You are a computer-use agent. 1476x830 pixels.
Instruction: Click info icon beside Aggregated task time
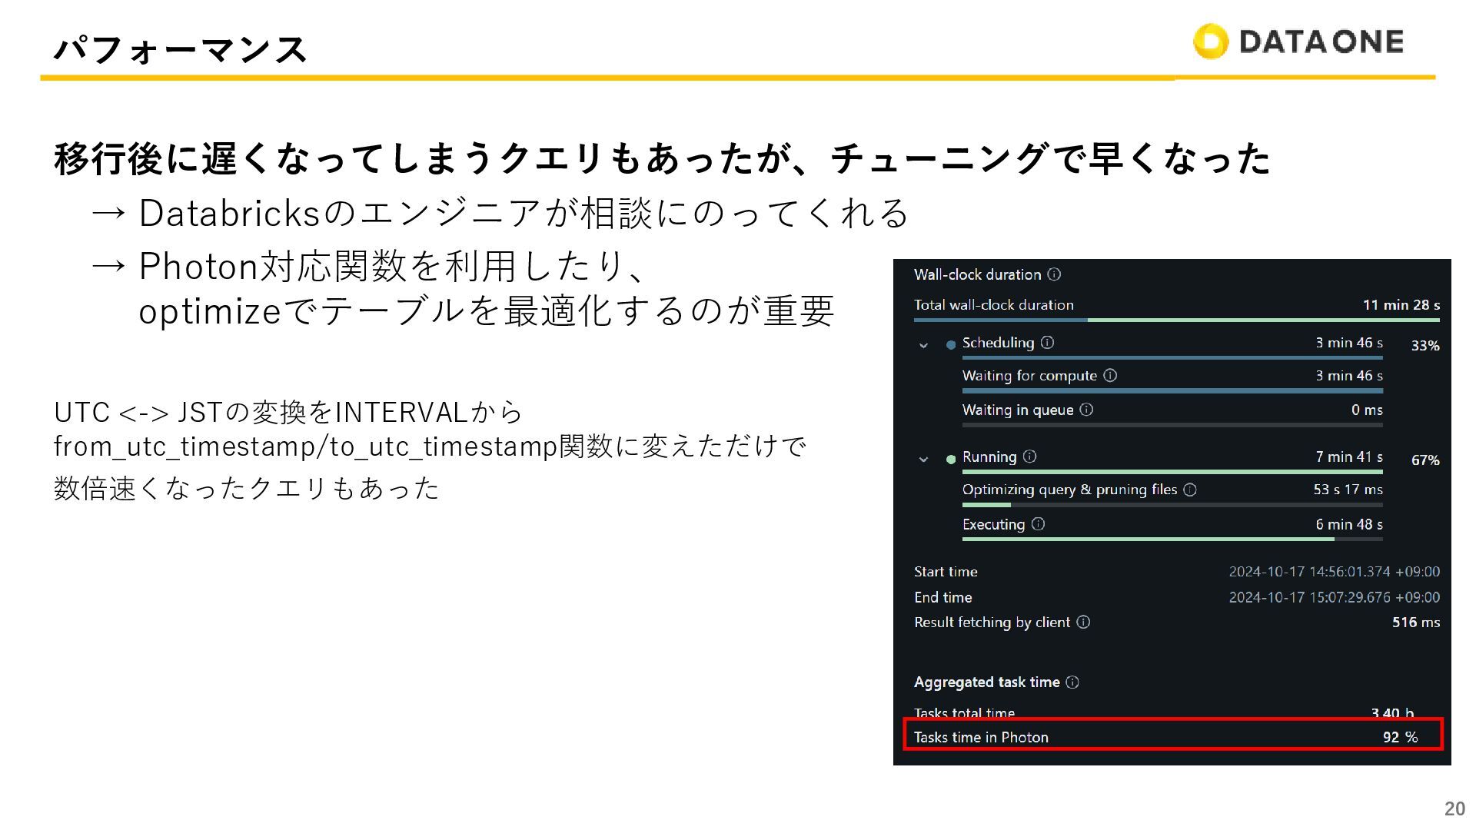1072,682
